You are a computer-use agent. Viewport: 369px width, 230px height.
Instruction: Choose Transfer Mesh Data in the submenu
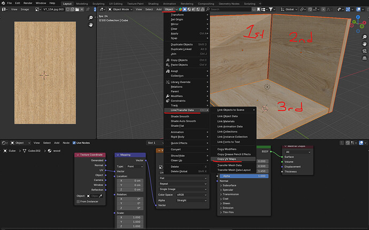point(229,165)
